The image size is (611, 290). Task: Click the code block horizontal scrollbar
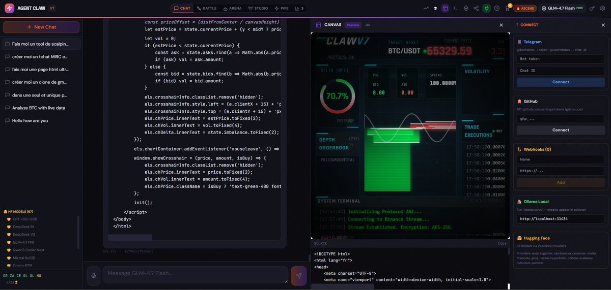click(130, 237)
